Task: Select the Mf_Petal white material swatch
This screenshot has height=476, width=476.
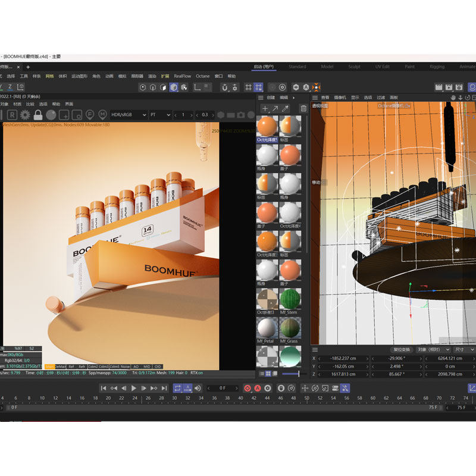Action: click(267, 328)
